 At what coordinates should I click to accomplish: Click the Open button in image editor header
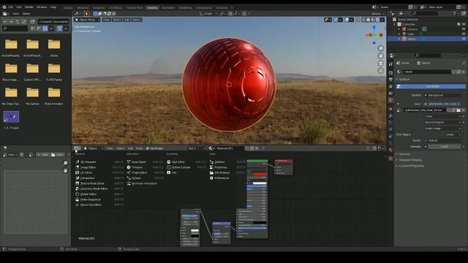click(57, 154)
